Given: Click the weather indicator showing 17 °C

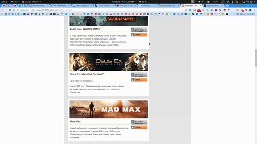Looking at the screenshot, I should (143, 2).
